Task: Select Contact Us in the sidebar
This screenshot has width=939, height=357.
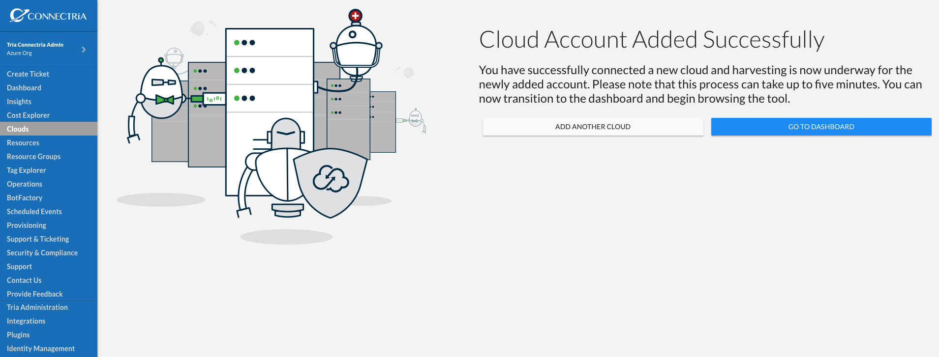Action: (x=24, y=280)
